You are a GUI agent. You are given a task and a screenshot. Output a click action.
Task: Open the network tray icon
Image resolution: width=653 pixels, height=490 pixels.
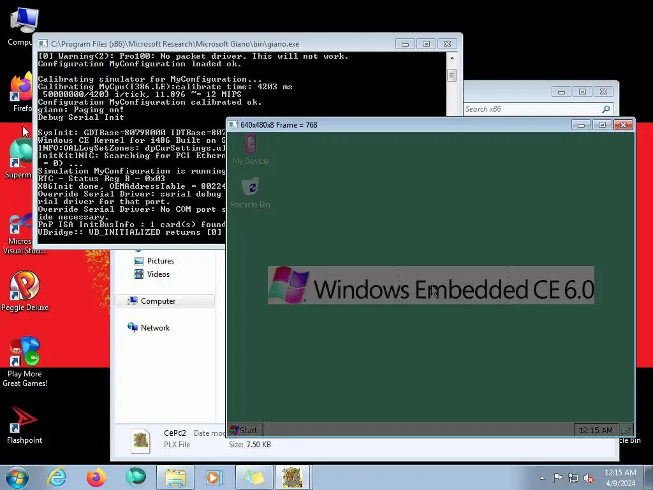(x=573, y=478)
